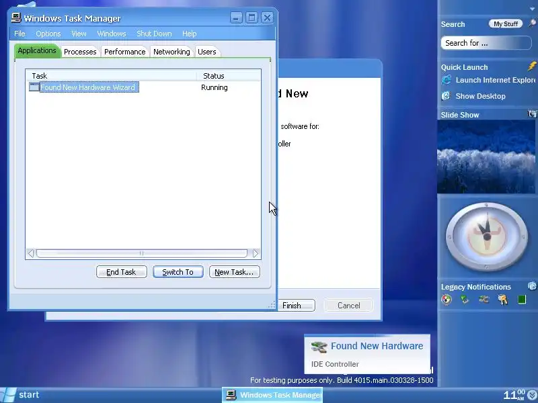The image size is (538, 403).
Task: Open the Options menu
Action: pyautogui.click(x=48, y=34)
